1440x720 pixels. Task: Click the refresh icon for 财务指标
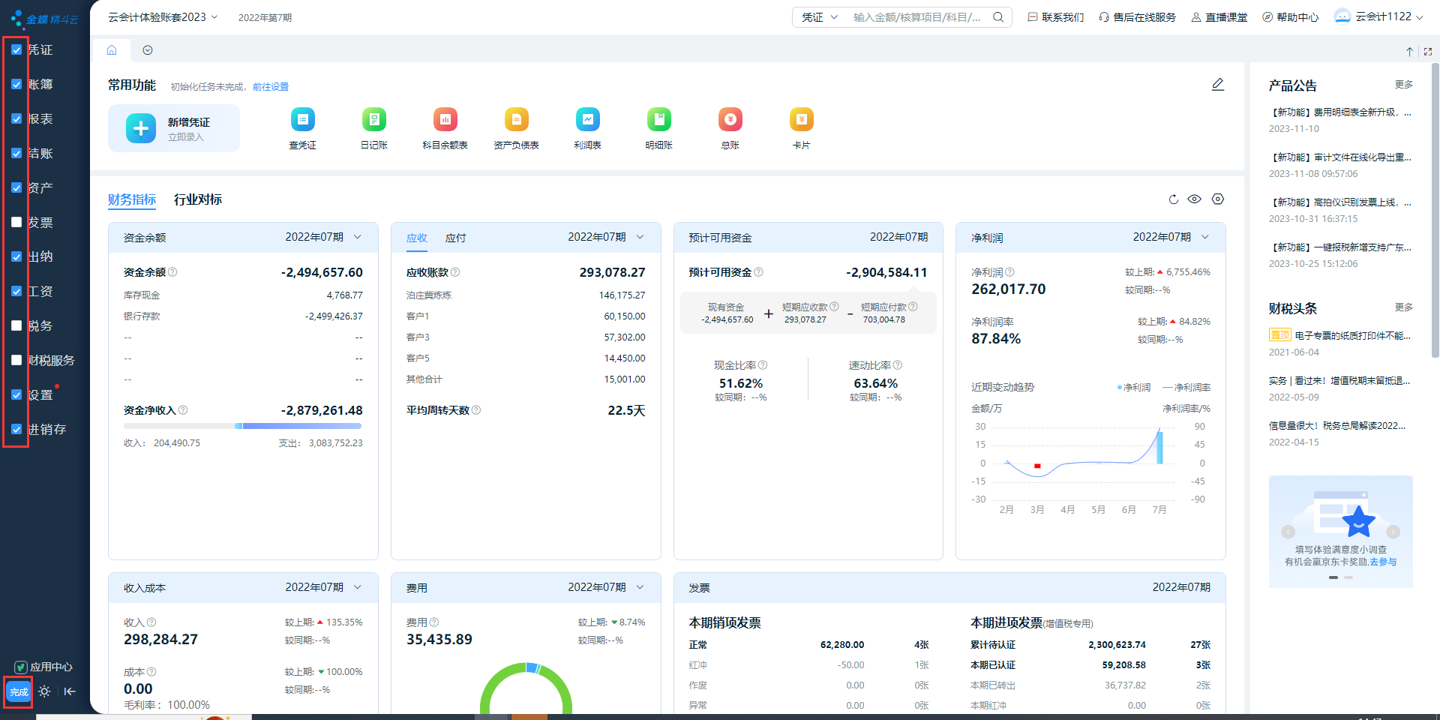coord(1174,199)
